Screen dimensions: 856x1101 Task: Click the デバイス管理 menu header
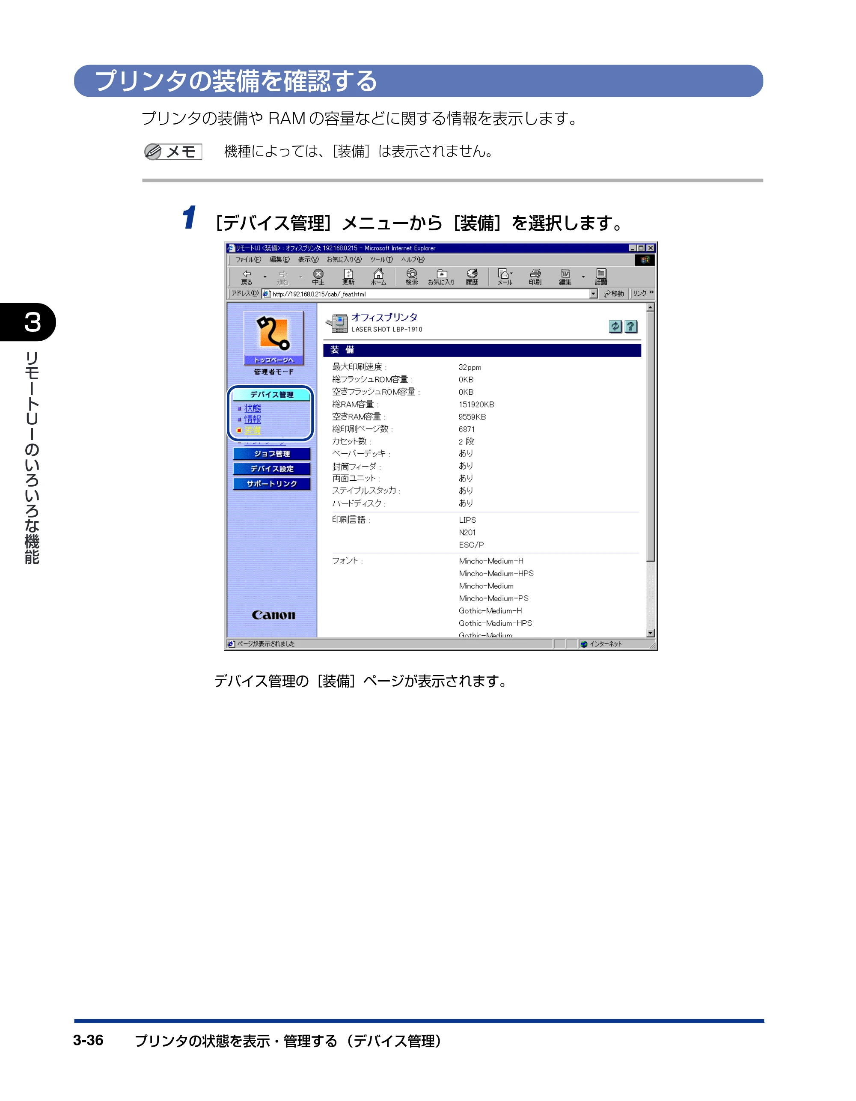click(272, 395)
